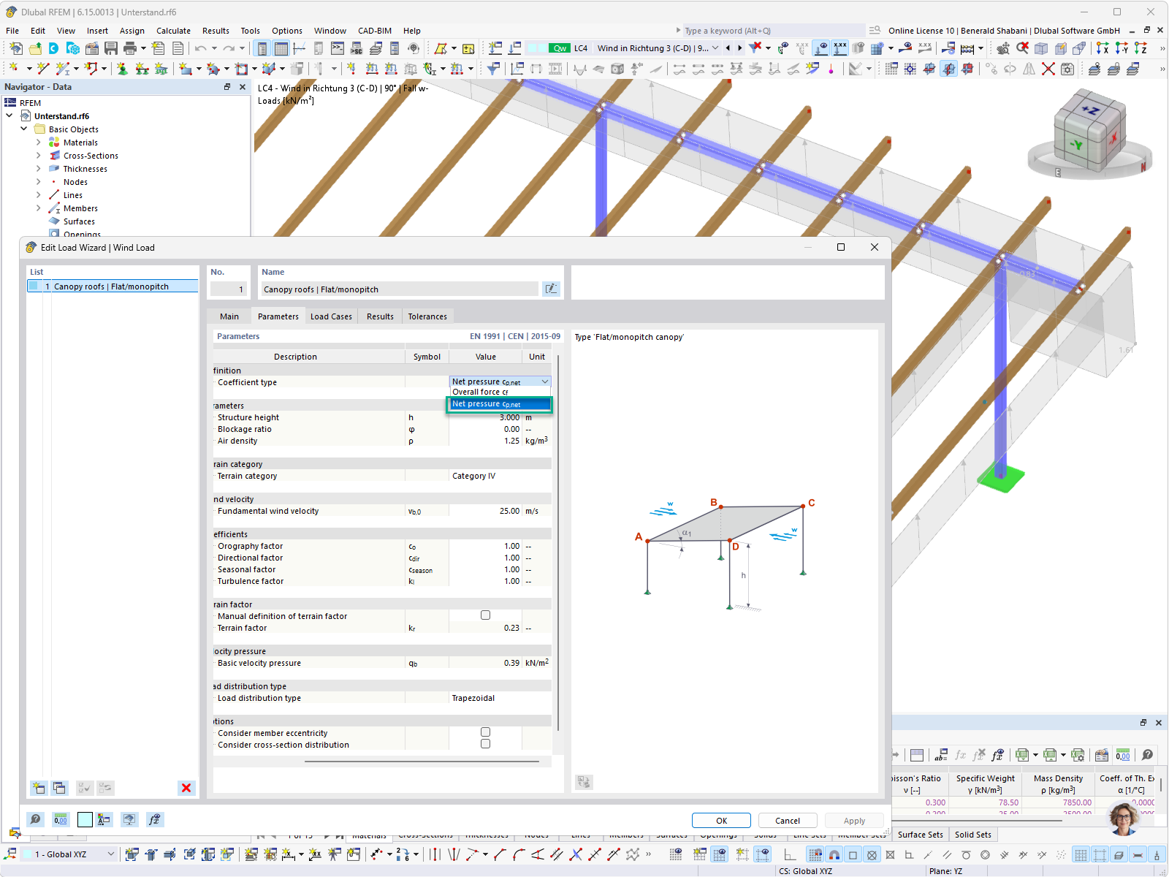1169x877 pixels.
Task: Click the picture options icon below the canopy diagram
Action: [584, 782]
